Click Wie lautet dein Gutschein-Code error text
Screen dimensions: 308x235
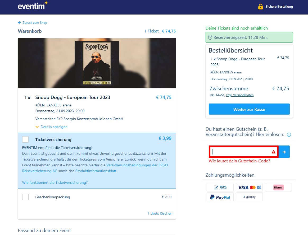(239, 161)
